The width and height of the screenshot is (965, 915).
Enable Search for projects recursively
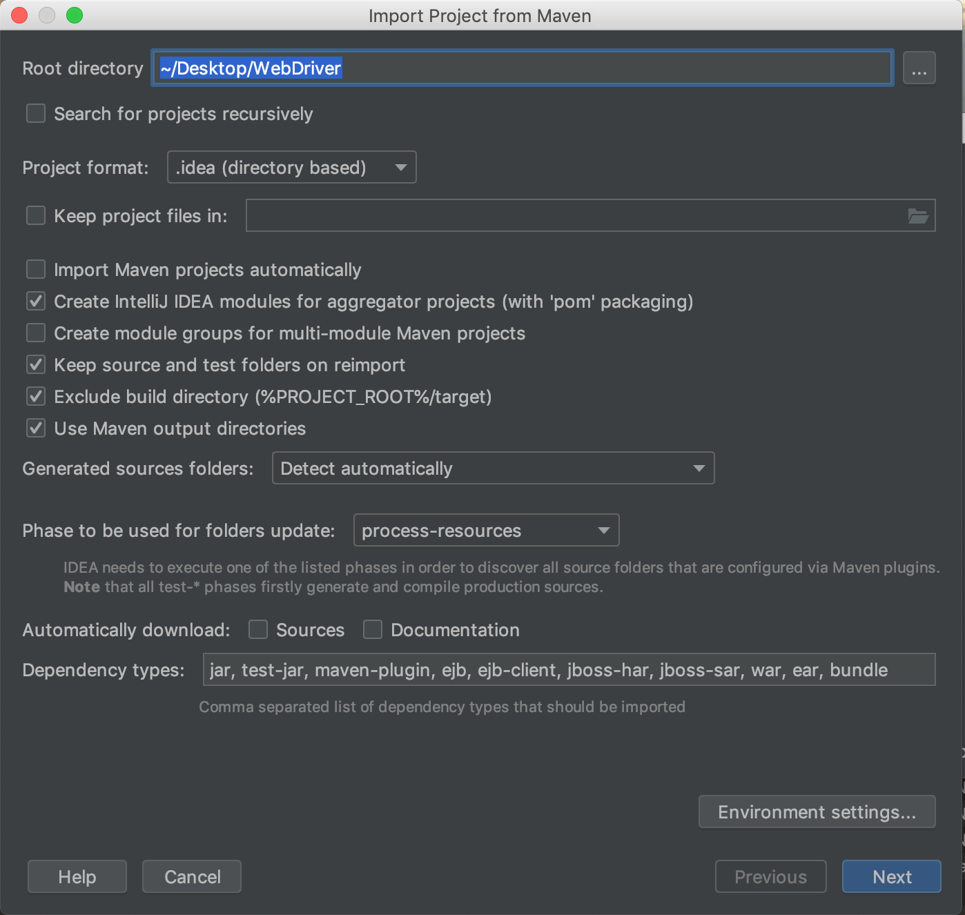click(36, 113)
